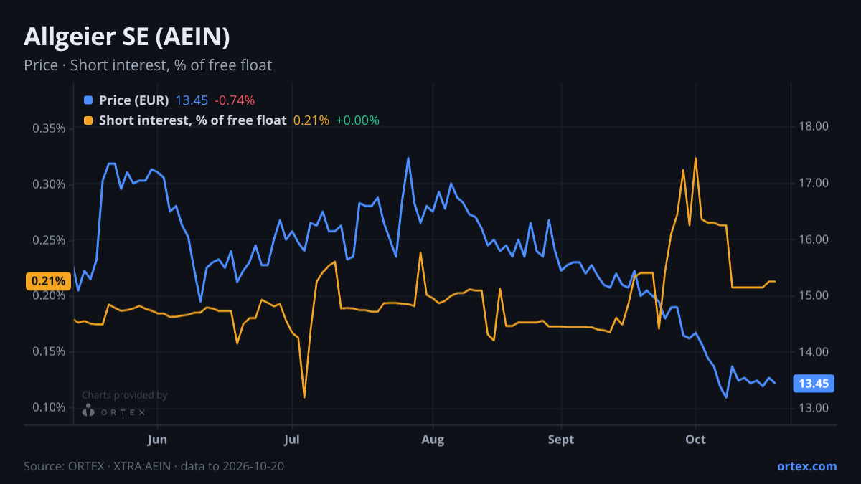Click the Jul x-axis label
Image resolution: width=861 pixels, height=484 pixels.
point(292,439)
